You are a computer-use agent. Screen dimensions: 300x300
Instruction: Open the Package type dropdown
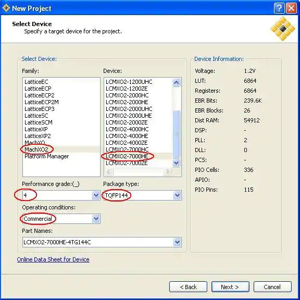point(178,195)
